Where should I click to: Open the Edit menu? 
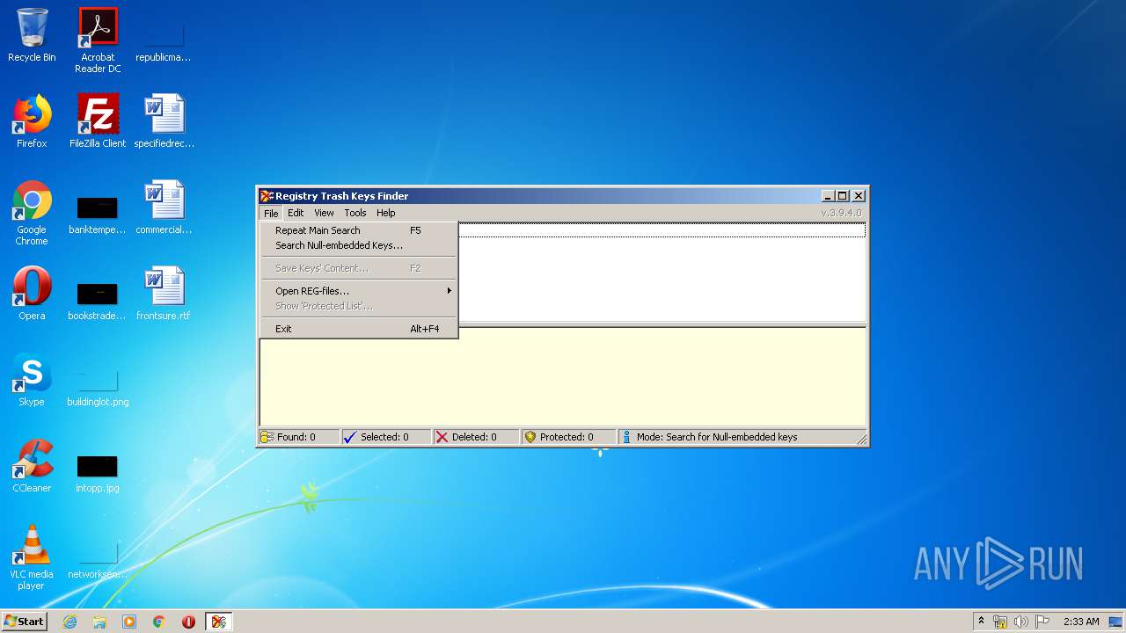click(x=296, y=213)
